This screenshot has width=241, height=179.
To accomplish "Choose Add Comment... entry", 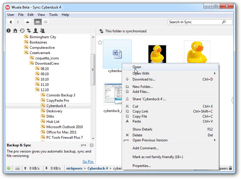I will (x=170, y=148).
